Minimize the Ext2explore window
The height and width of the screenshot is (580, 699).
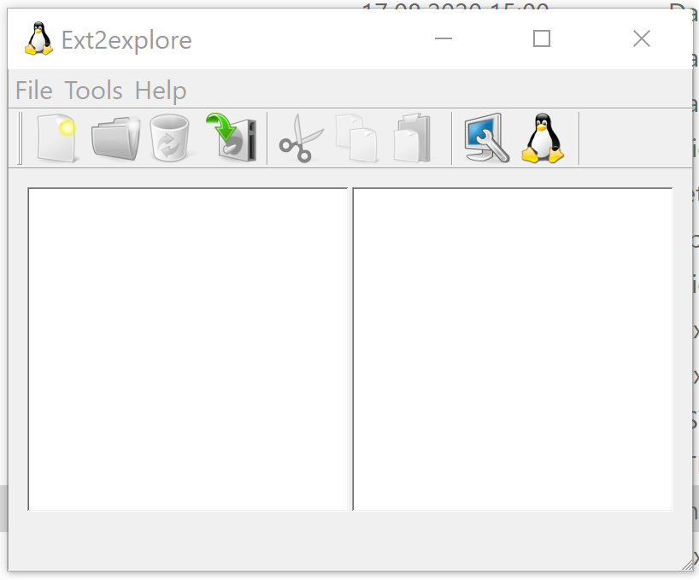tap(443, 38)
